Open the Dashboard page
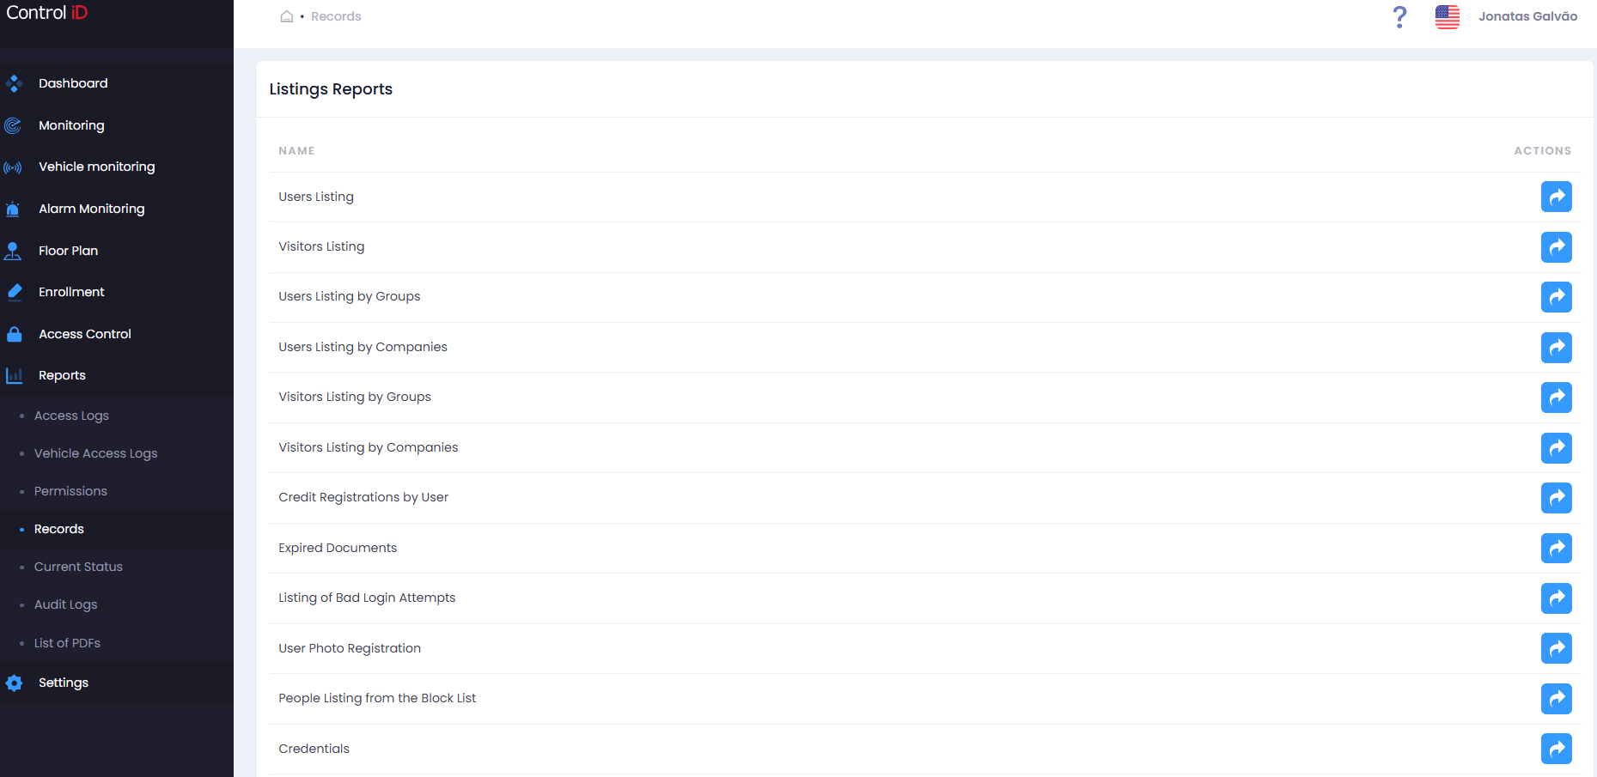Image resolution: width=1597 pixels, height=777 pixels. tap(73, 83)
